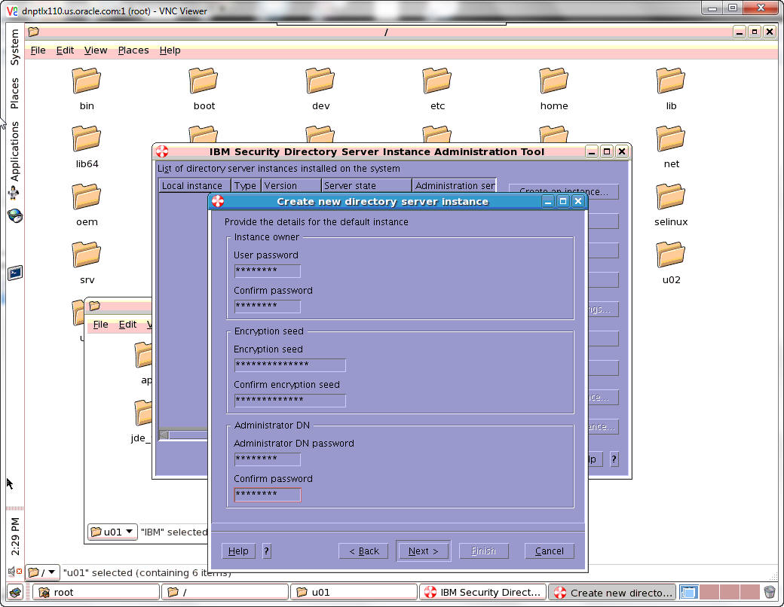Viewport: 784px width, 607px height.
Task: Click the User password field
Action: coord(268,271)
